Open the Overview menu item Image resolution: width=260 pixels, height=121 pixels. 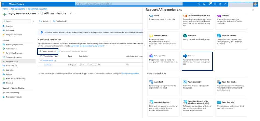10,26
